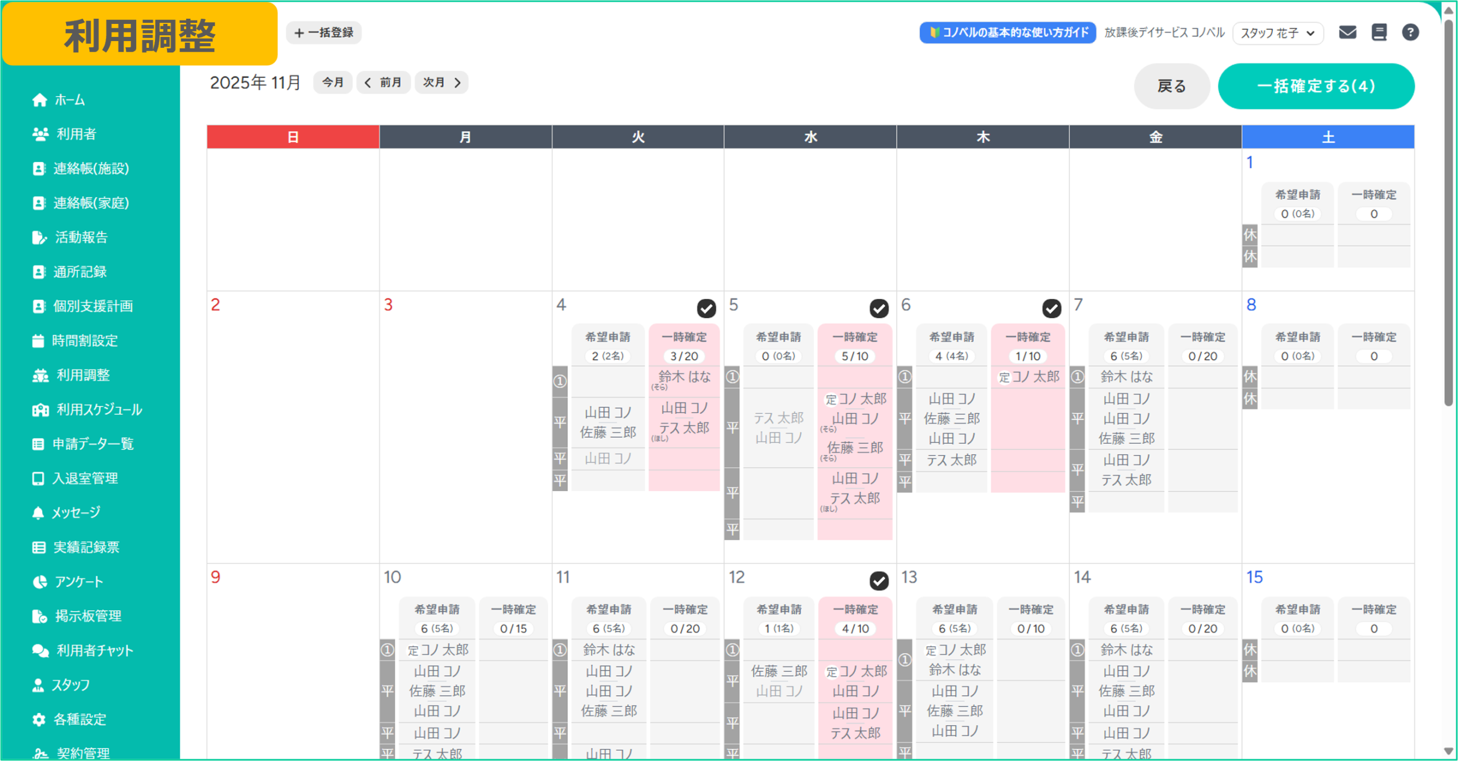Click the help question mark icon
The height and width of the screenshot is (761, 1458).
point(1410,32)
